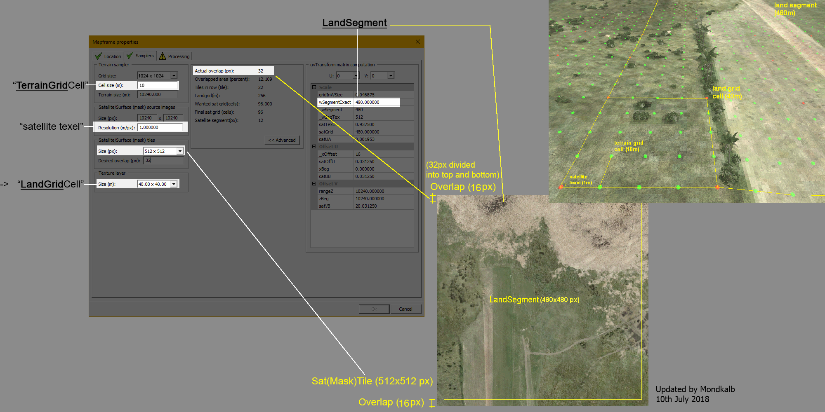The height and width of the screenshot is (412, 825).
Task: Select the wSegmentExact property row
Action: pyautogui.click(x=358, y=102)
